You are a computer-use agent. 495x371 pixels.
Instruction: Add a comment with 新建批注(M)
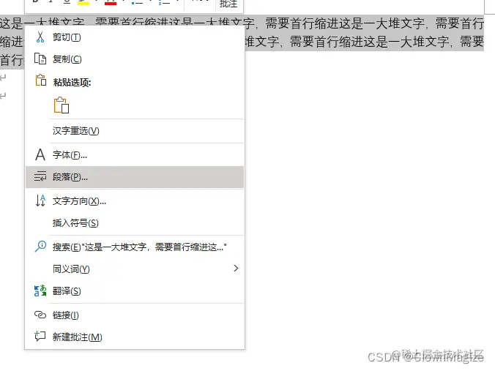(135, 337)
